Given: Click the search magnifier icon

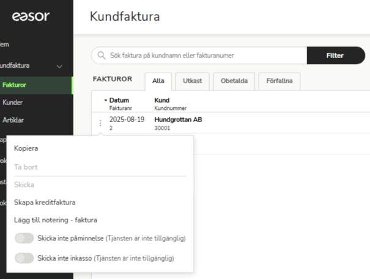Looking at the screenshot, I should coord(102,56).
